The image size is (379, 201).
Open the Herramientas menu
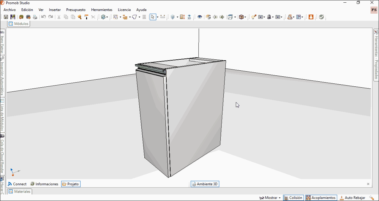point(102,10)
